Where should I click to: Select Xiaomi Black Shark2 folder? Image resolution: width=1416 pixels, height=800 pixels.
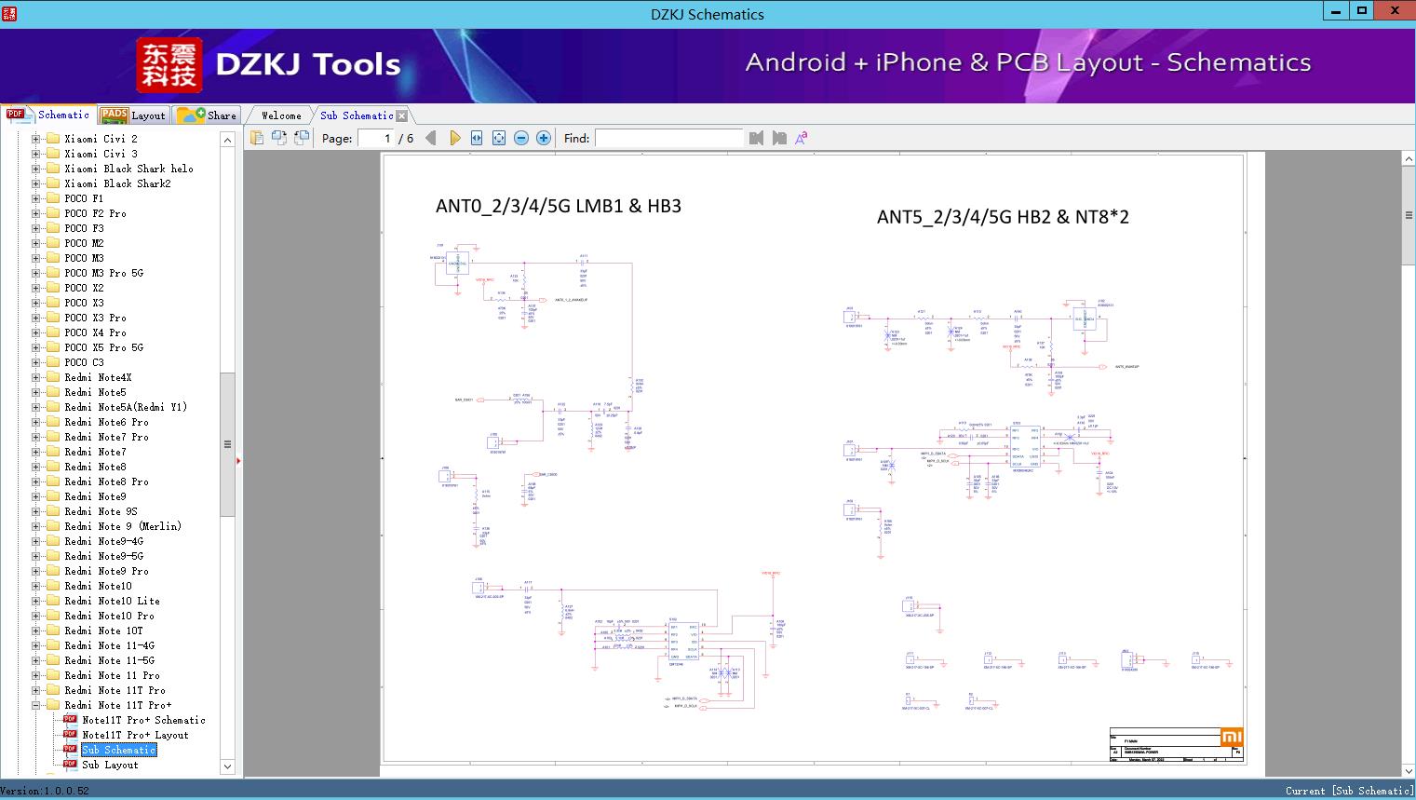tap(117, 183)
